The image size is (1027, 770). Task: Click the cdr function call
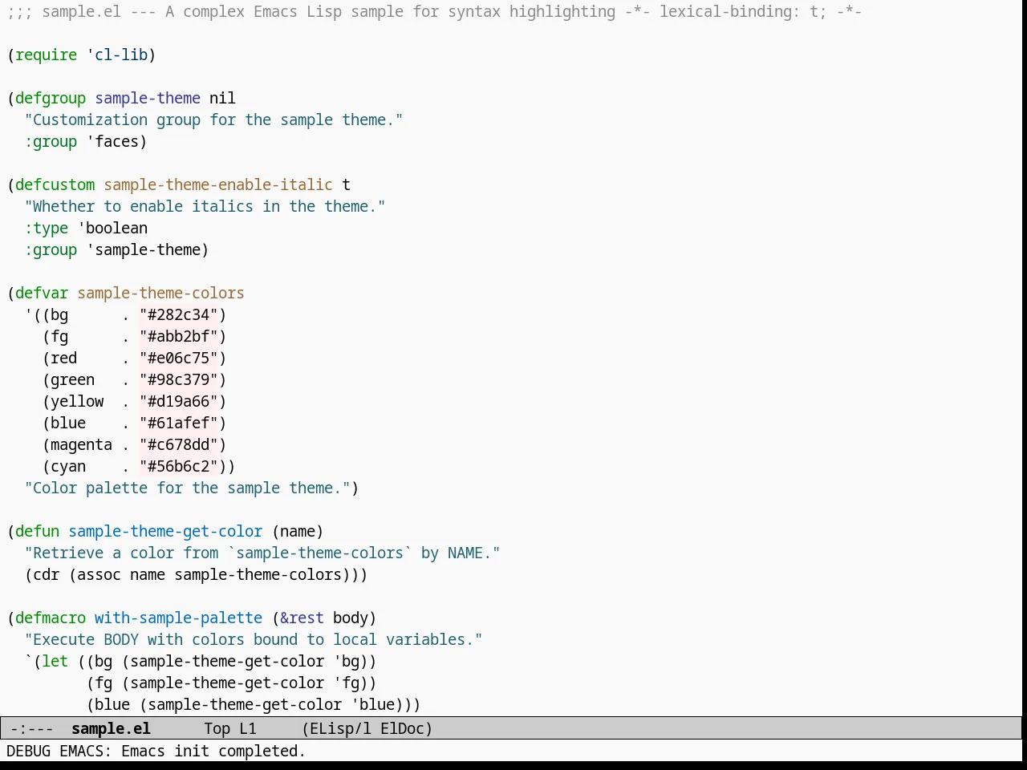click(x=47, y=574)
